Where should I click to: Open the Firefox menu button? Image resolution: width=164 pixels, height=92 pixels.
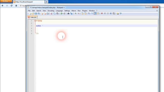point(6,1)
